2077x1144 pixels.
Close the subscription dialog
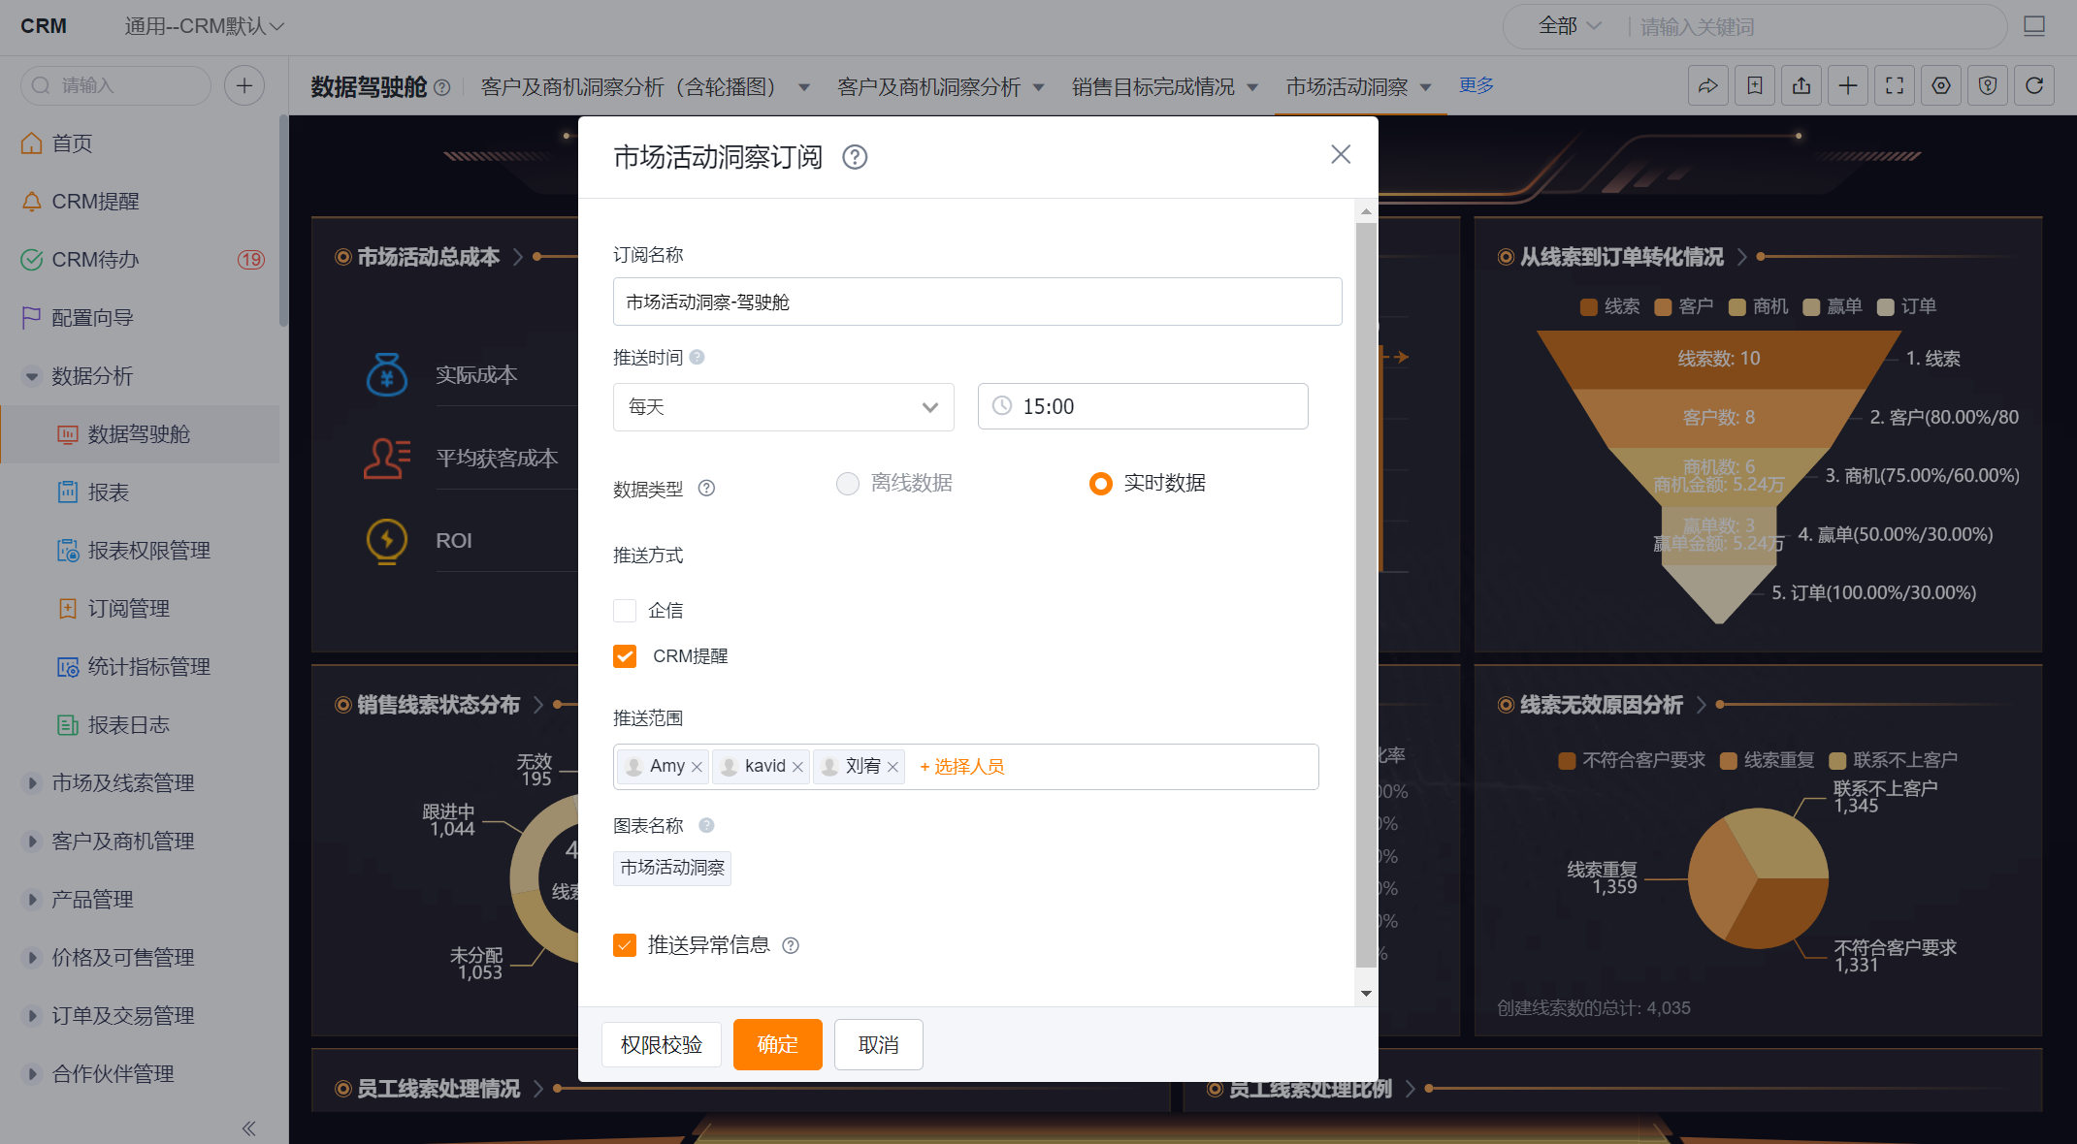pos(1341,154)
